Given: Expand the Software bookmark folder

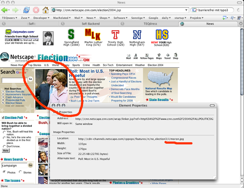Looking at the screenshot, I should 120,18.
